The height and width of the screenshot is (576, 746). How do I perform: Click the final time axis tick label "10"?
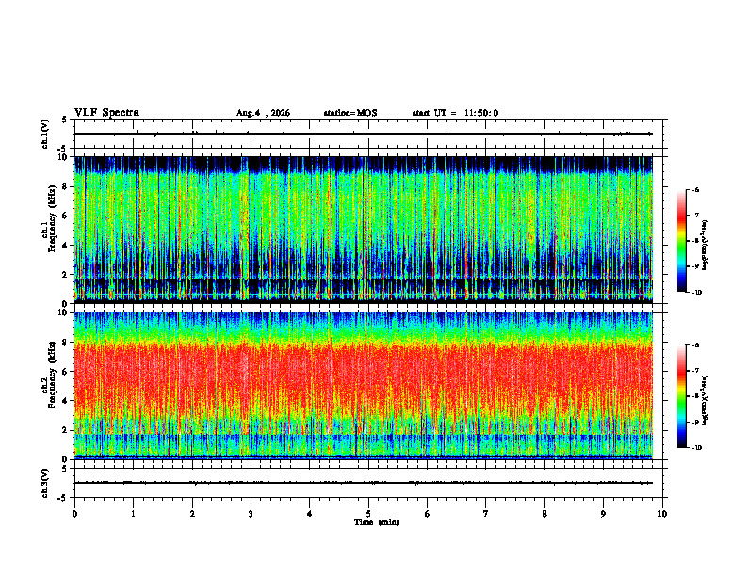click(x=662, y=514)
